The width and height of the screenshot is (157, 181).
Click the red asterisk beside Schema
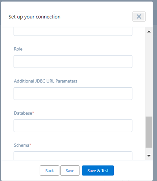point(30,144)
